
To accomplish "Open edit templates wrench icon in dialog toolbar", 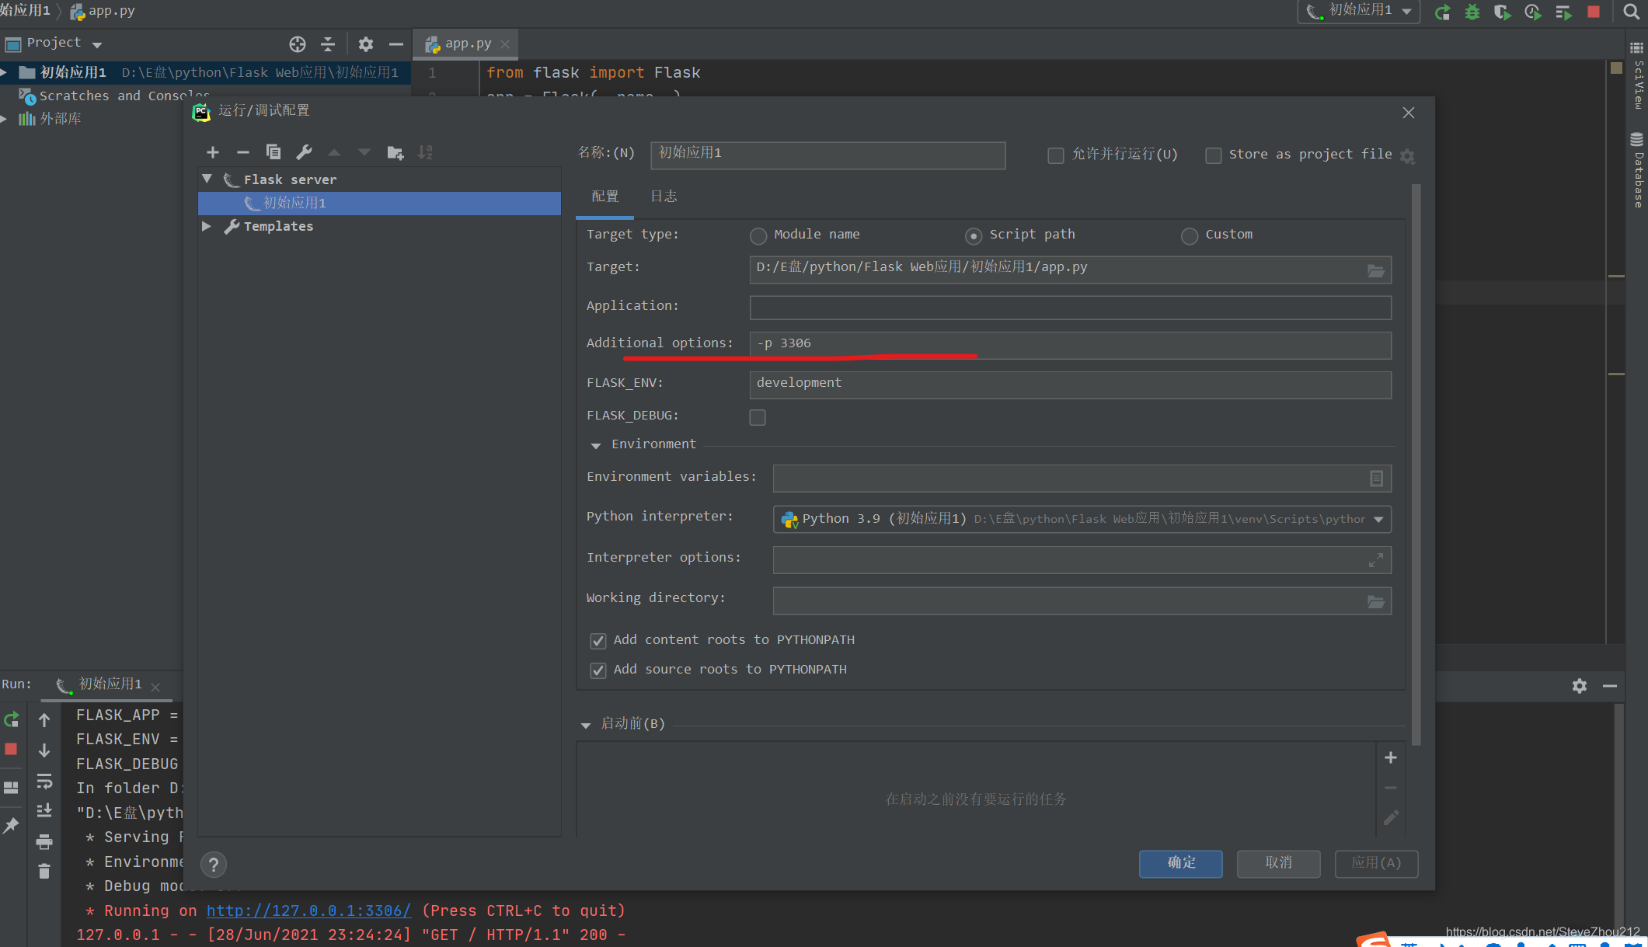I will pos(304,152).
